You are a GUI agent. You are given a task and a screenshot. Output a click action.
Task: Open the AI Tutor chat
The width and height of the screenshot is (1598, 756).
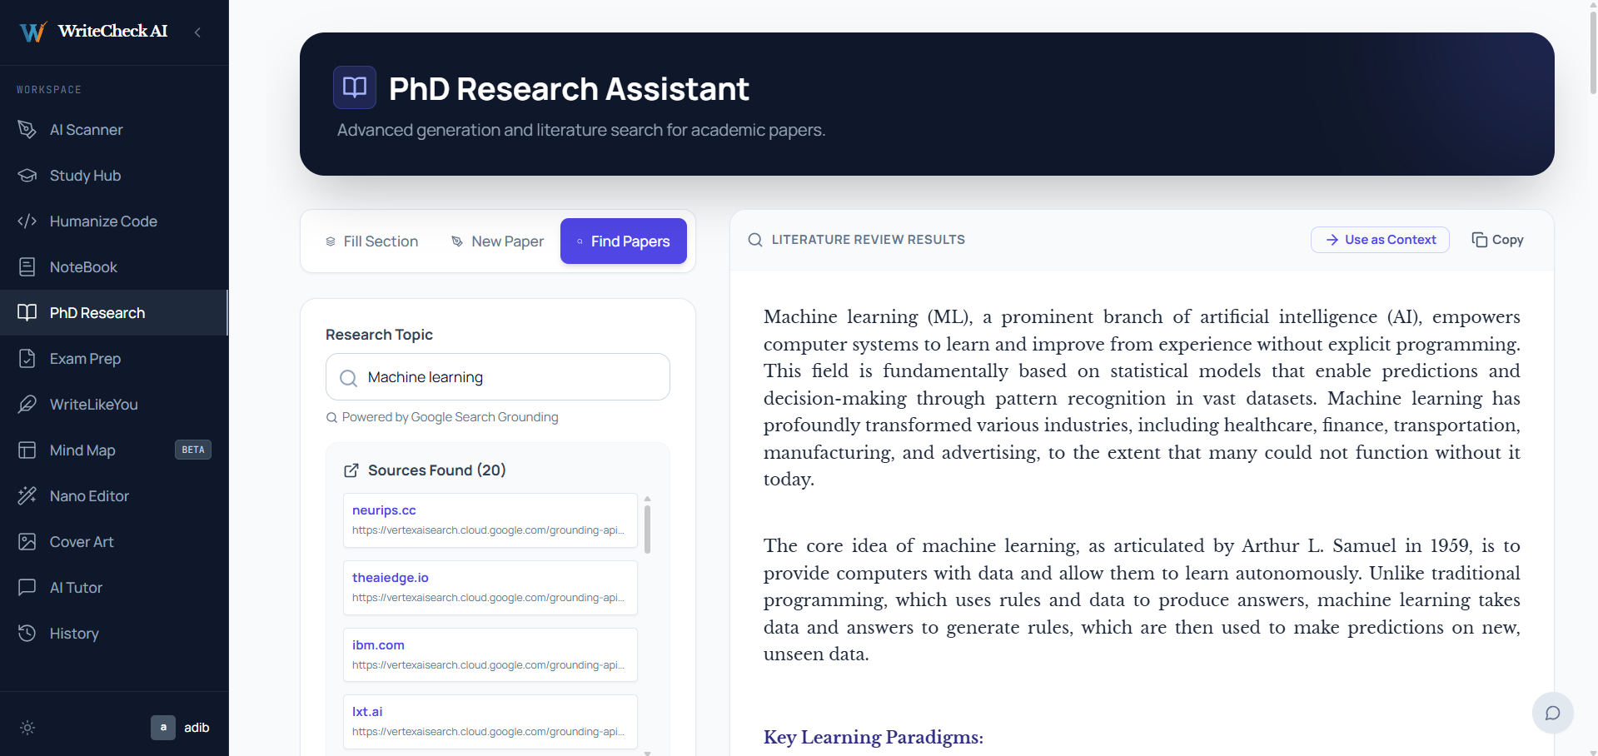coord(75,588)
